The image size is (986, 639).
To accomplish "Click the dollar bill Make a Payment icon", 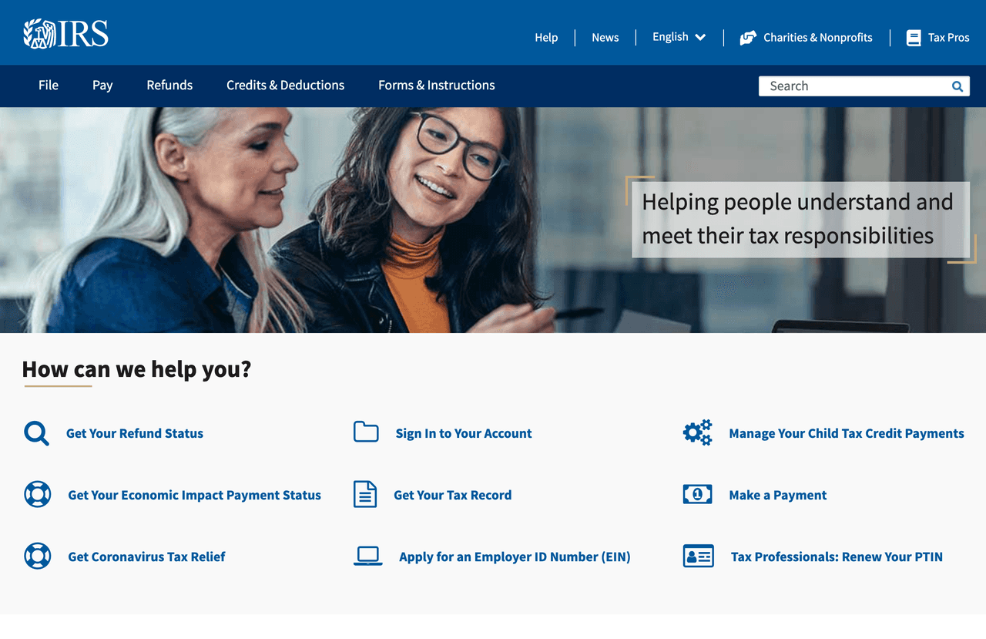I will tap(697, 494).
